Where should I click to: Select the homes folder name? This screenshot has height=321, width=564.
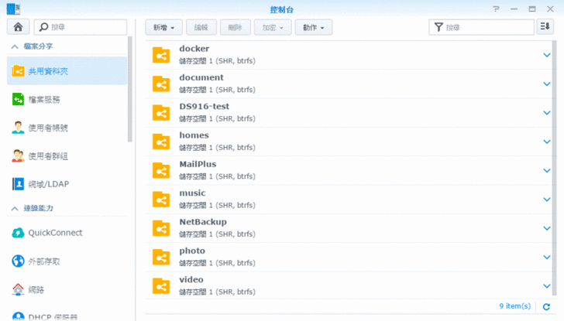(x=194, y=135)
